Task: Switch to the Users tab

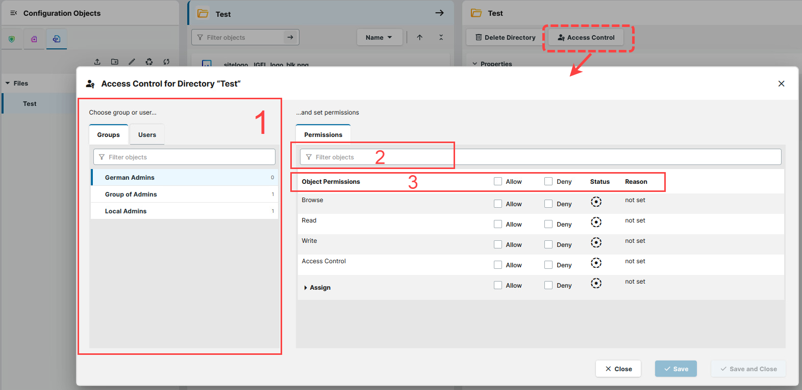Action: pos(147,135)
